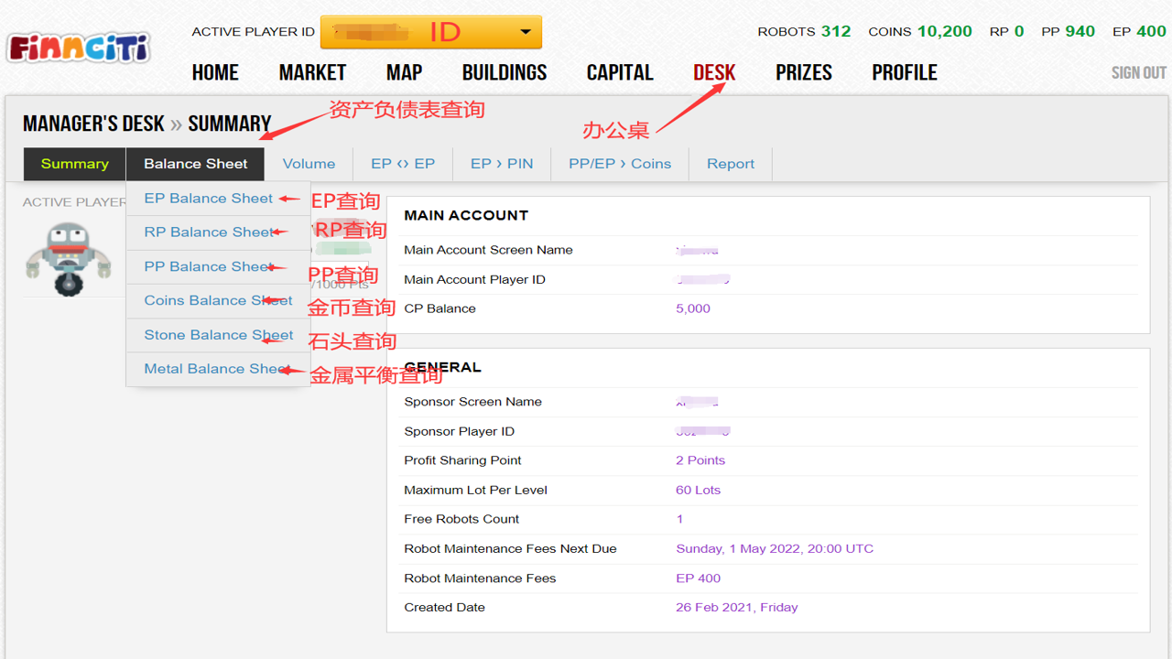Viewport: 1172px width, 659px height.
Task: Click the MAIN ACCOUNT section heading
Action: click(466, 215)
